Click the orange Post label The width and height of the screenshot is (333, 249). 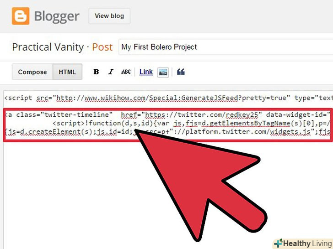(102, 47)
